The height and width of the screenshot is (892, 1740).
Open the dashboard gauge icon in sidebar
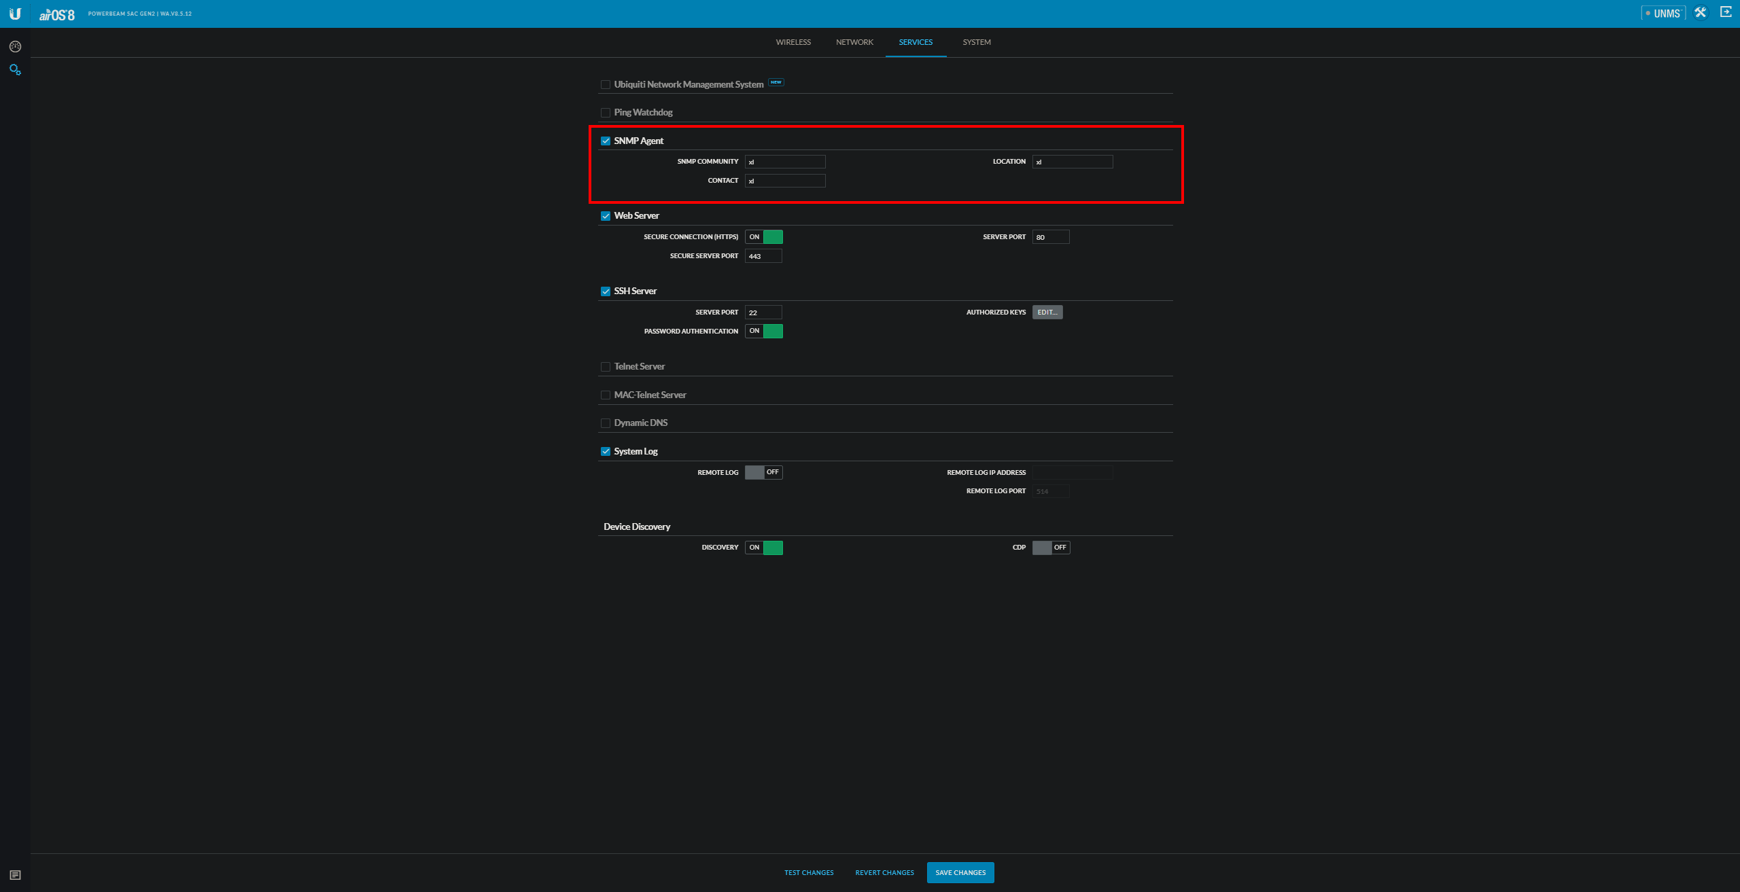(15, 46)
